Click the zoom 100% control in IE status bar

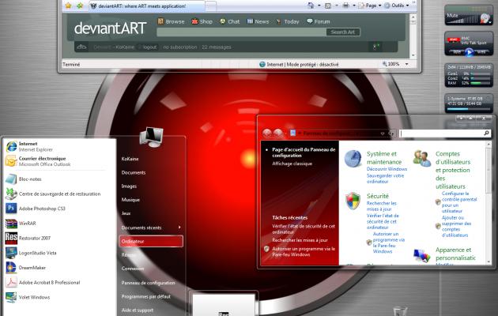point(391,64)
